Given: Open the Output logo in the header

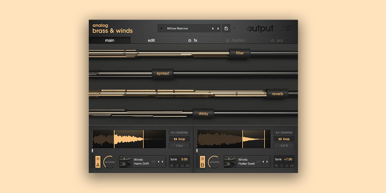Looking at the screenshot, I should point(260,28).
